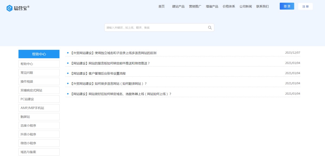Open the 首页 menu item
325x168 pixels.
(x=161, y=6)
